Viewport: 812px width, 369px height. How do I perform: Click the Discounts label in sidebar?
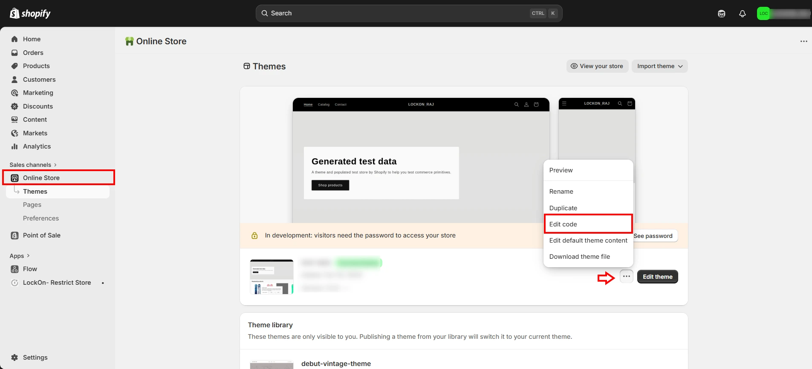[38, 106]
